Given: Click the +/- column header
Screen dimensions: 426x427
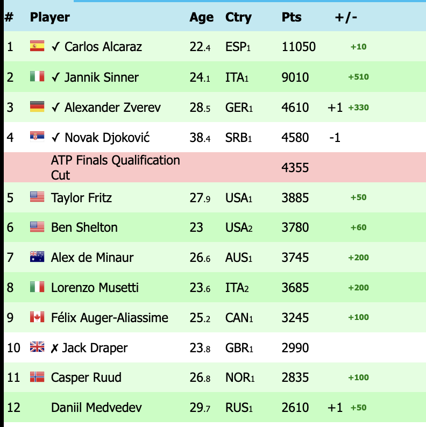Looking at the screenshot, I should click(346, 17).
